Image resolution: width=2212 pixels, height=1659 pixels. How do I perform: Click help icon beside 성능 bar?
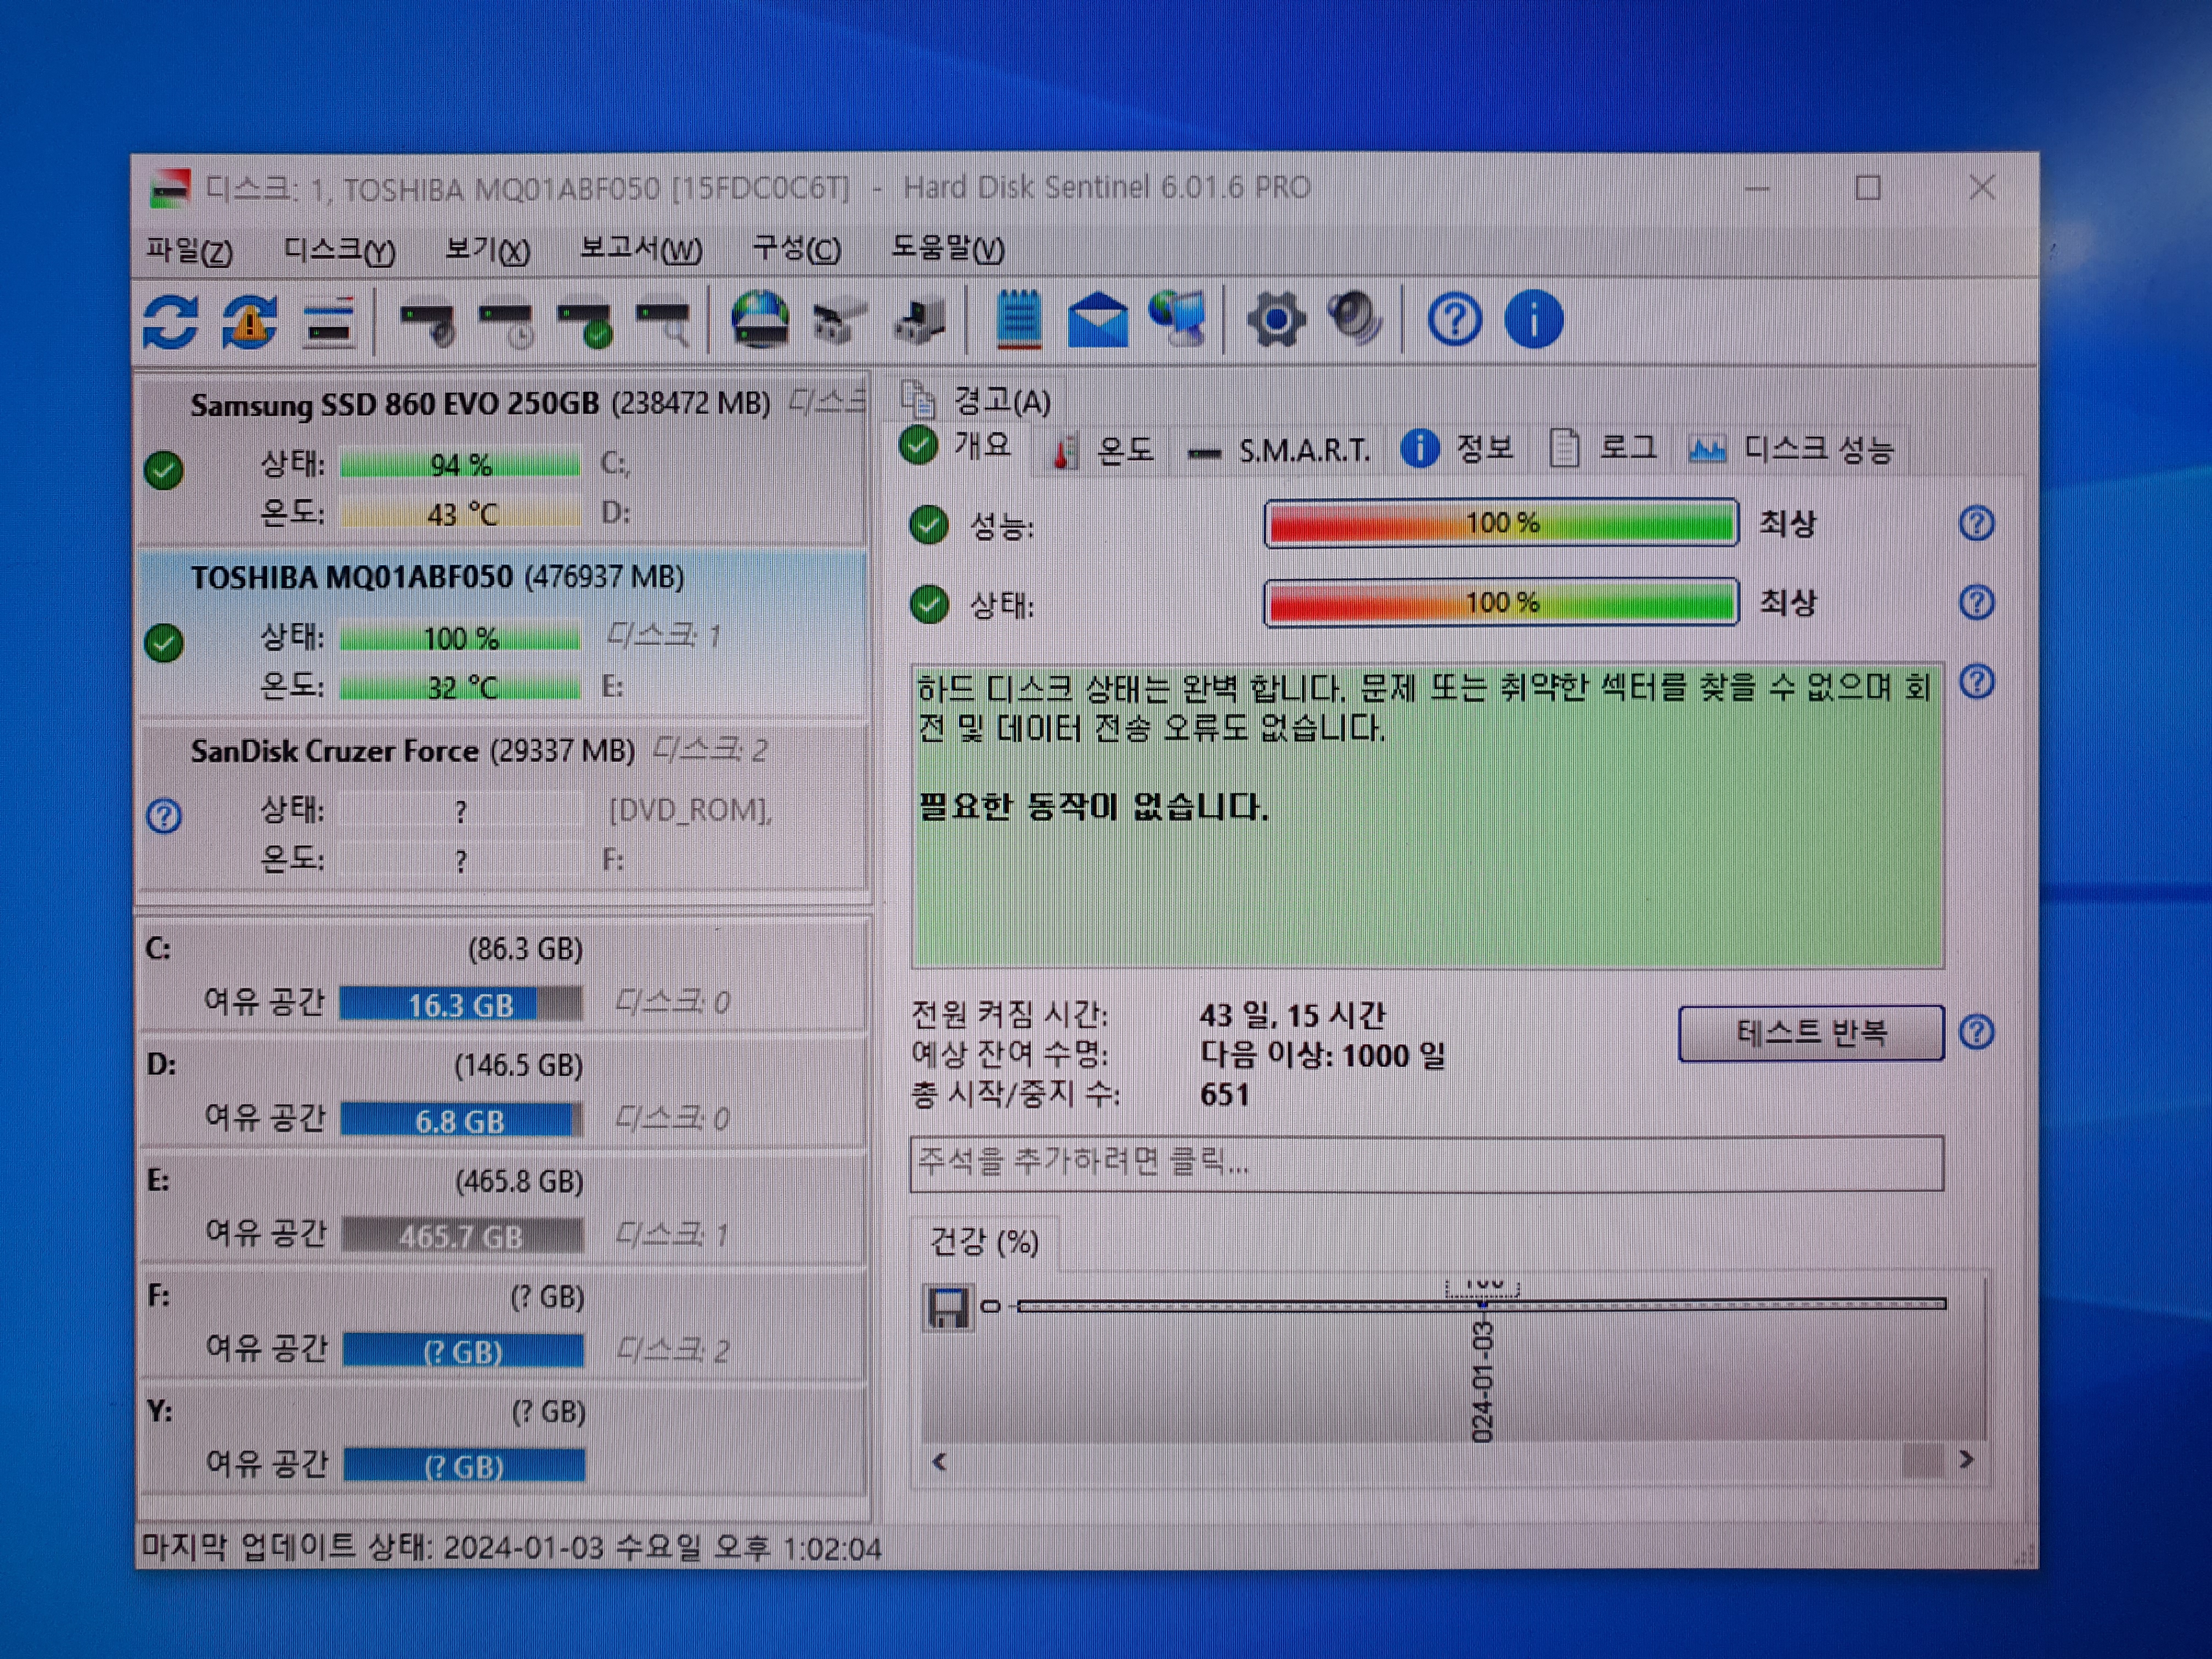(x=1976, y=523)
